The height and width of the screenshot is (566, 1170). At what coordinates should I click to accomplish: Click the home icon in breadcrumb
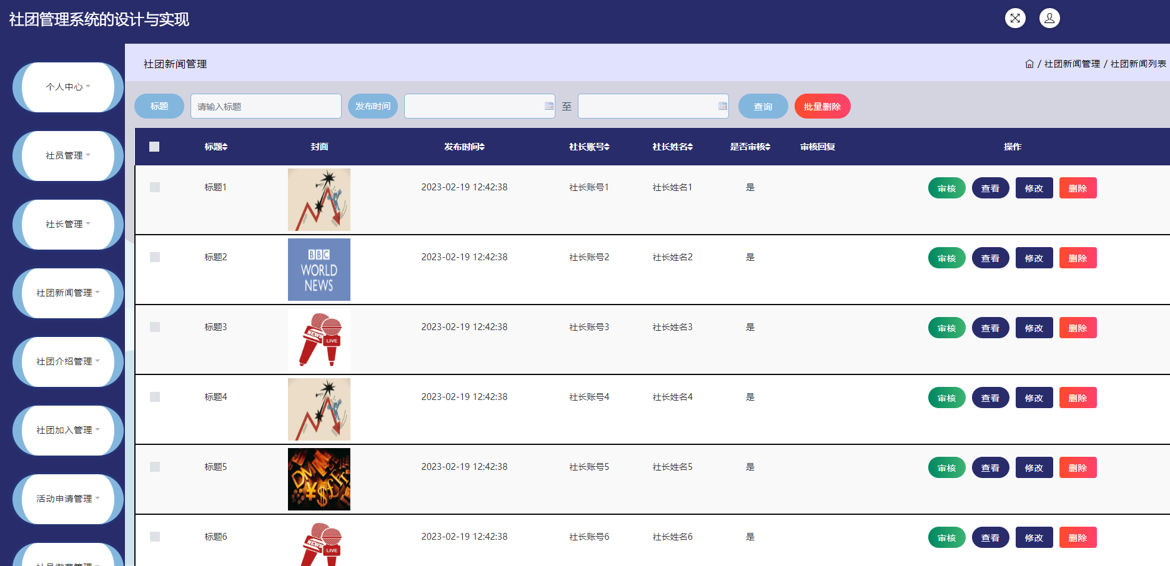1029,64
